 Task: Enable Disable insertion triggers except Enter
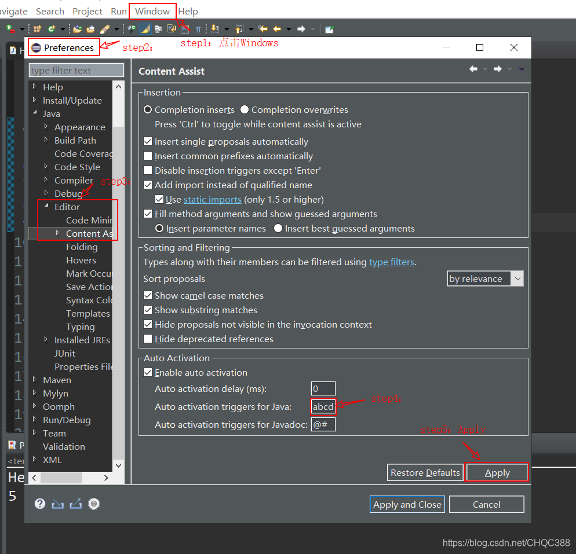click(x=148, y=170)
